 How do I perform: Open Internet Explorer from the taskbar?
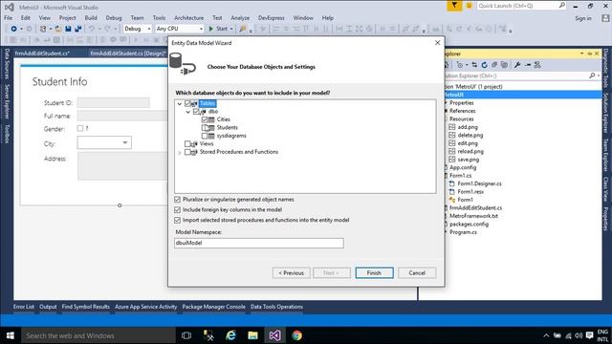230,335
